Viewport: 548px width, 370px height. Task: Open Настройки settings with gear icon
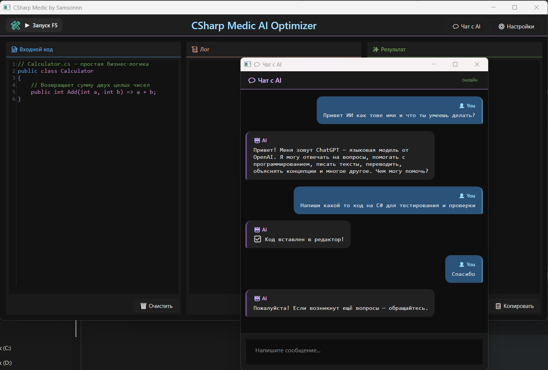pyautogui.click(x=516, y=27)
